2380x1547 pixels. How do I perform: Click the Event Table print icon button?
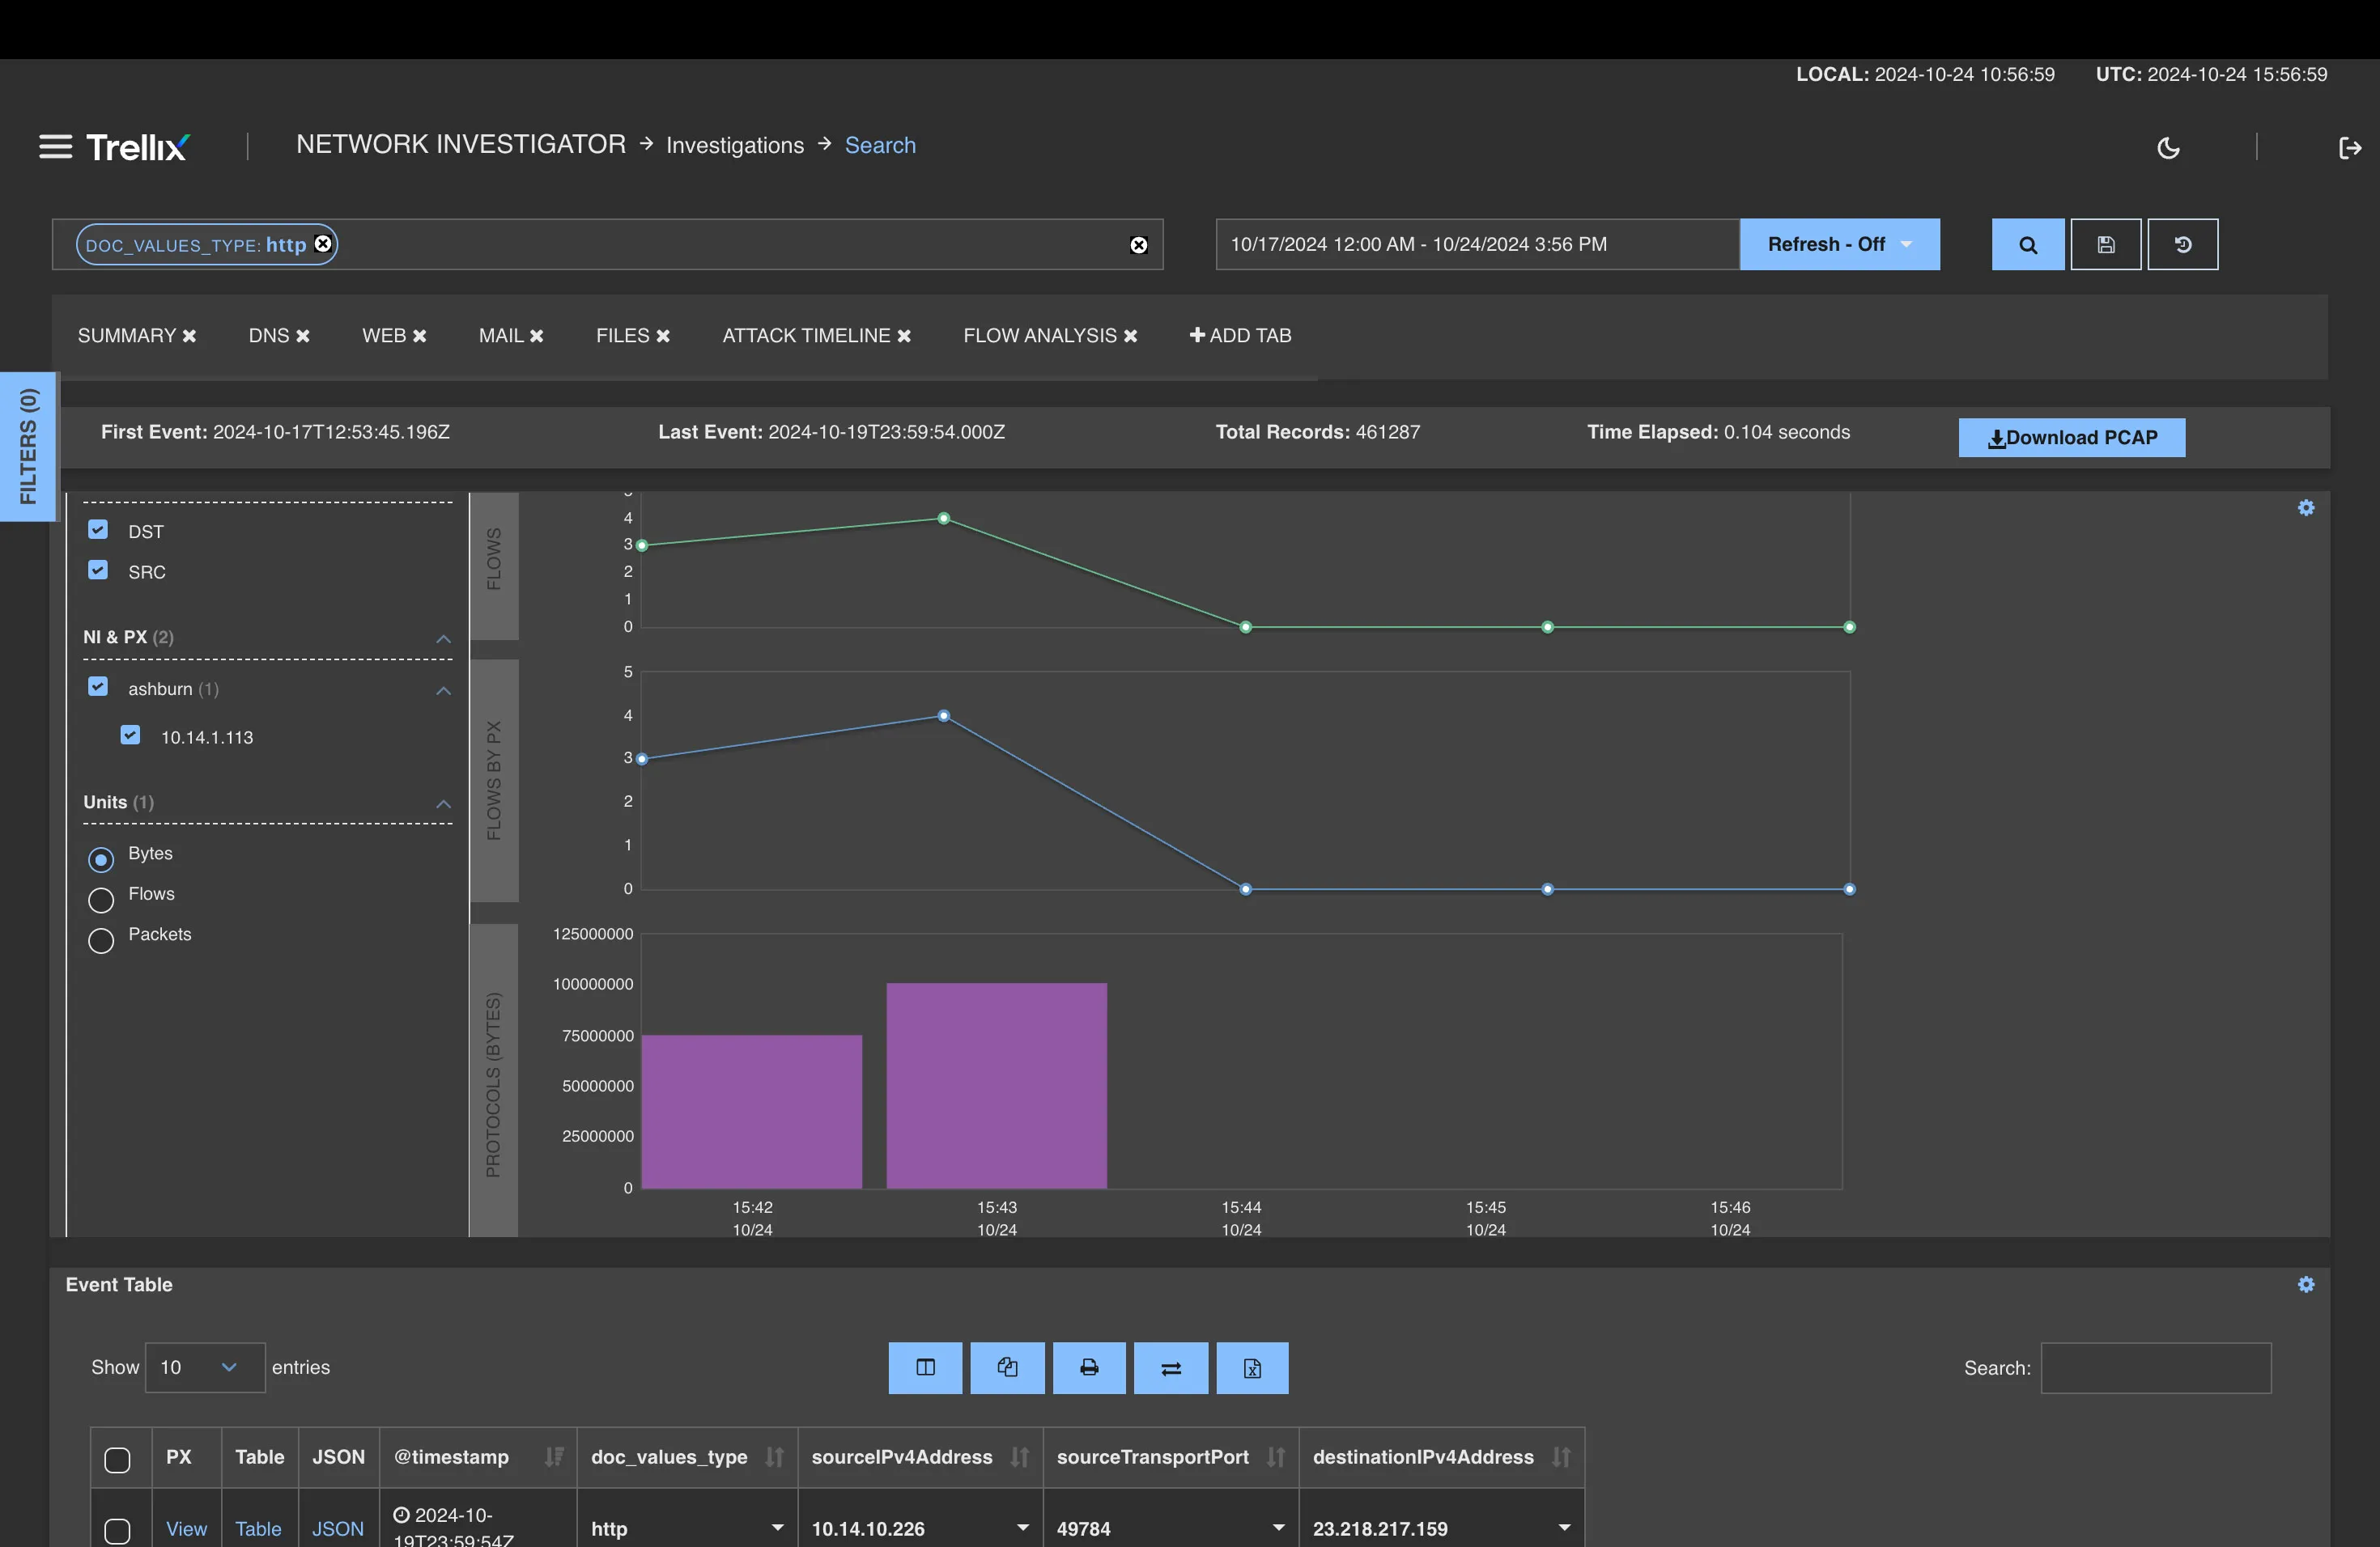[x=1089, y=1367]
